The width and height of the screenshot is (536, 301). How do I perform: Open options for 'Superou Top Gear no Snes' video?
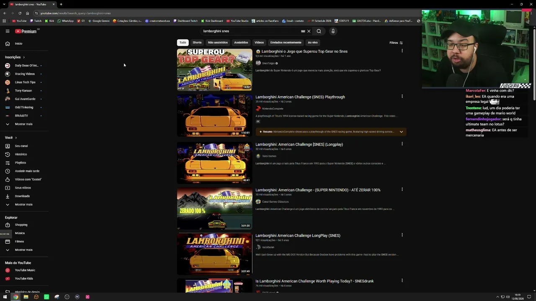402,51
